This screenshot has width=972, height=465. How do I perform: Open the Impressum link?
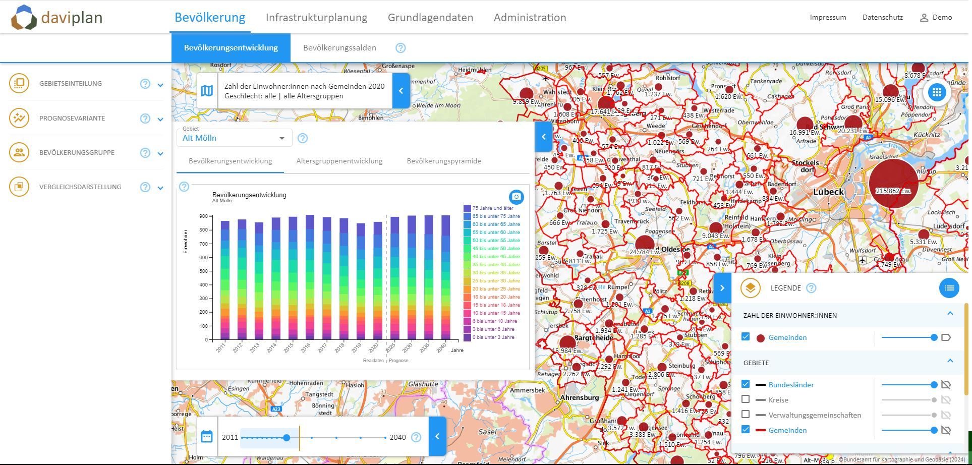pos(828,18)
